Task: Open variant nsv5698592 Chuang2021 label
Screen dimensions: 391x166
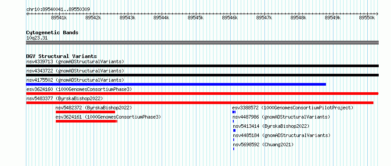Action: point(263,144)
